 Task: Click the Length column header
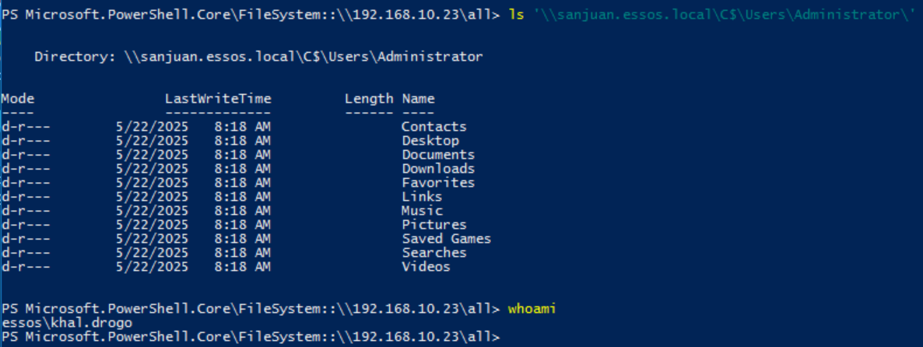369,99
